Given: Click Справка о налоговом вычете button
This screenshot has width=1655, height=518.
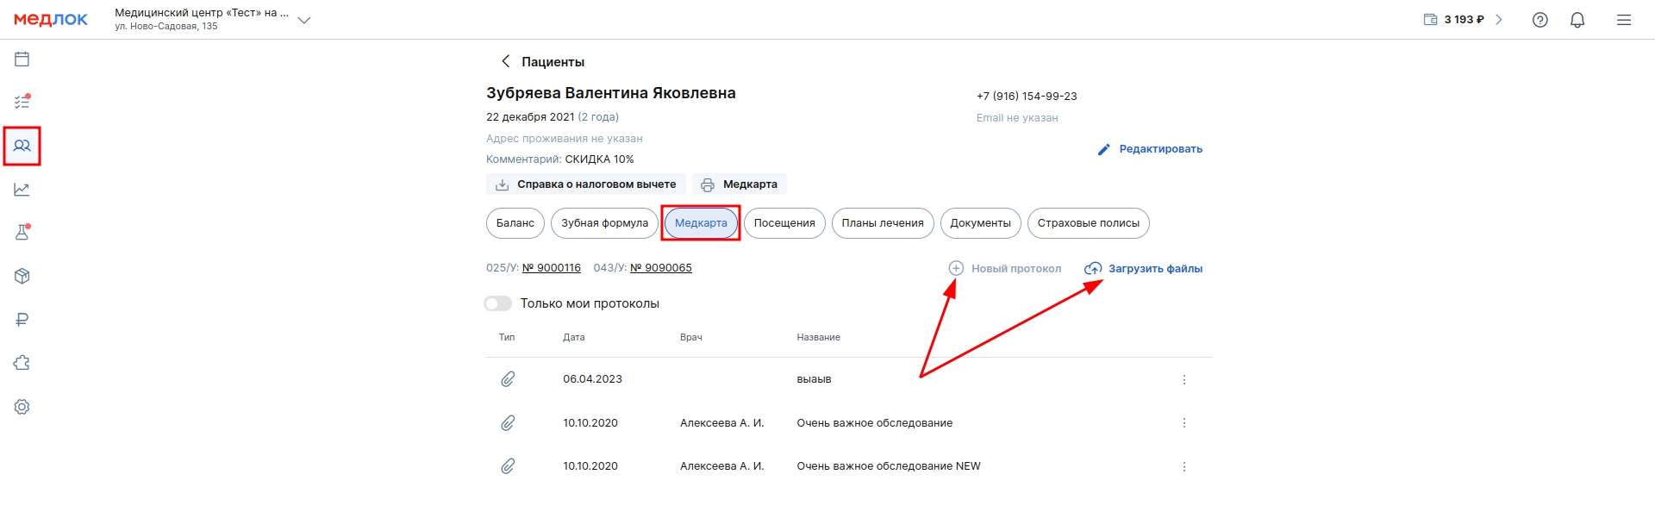Looking at the screenshot, I should [586, 184].
